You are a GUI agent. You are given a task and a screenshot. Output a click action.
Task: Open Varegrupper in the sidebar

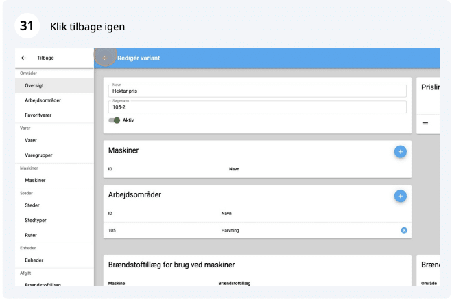pyautogui.click(x=39, y=155)
